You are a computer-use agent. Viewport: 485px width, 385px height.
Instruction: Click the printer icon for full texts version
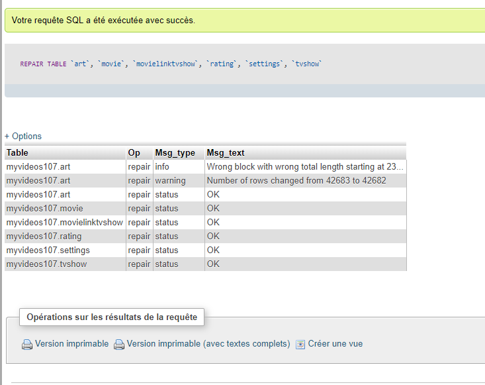click(x=119, y=344)
